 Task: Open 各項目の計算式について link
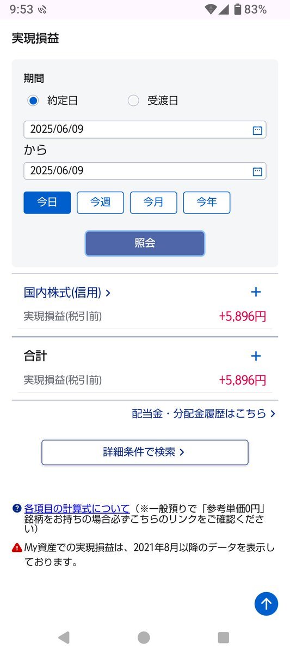click(x=77, y=509)
